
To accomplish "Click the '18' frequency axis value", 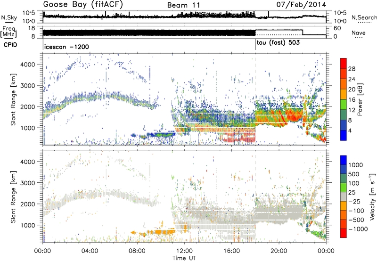I will 31,28.
